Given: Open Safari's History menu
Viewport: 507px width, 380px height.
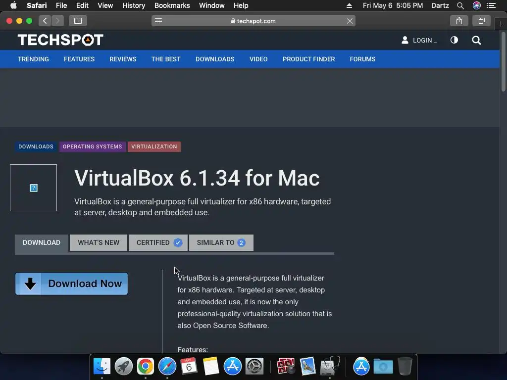Looking at the screenshot, I should pyautogui.click(x=134, y=5).
